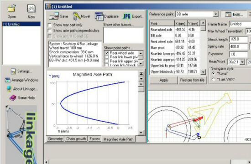Enable Show rear part only checkbox
This screenshot has width=251, height=164.
click(x=50, y=25)
